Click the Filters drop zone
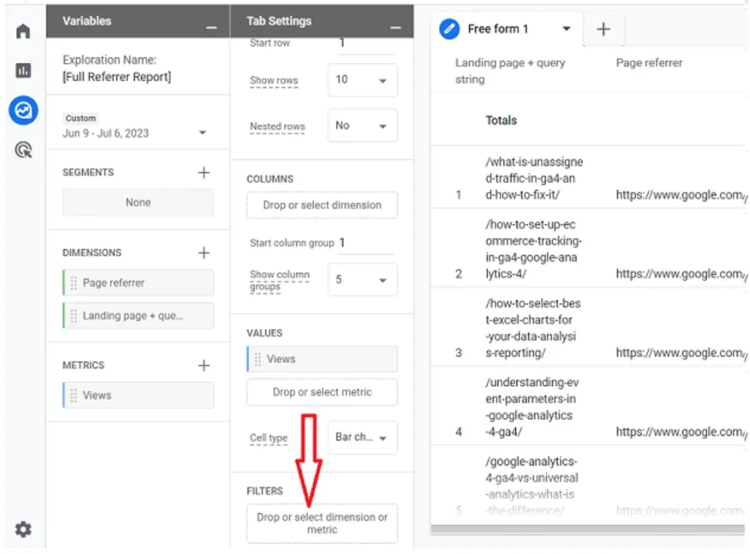Screen dimensions: 750x554 (322, 523)
